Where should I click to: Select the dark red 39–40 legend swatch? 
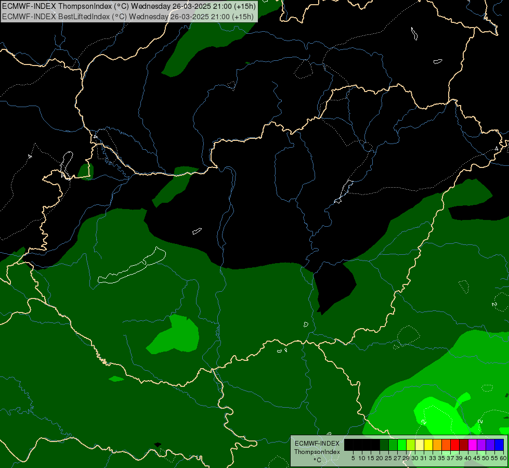coord(464,445)
